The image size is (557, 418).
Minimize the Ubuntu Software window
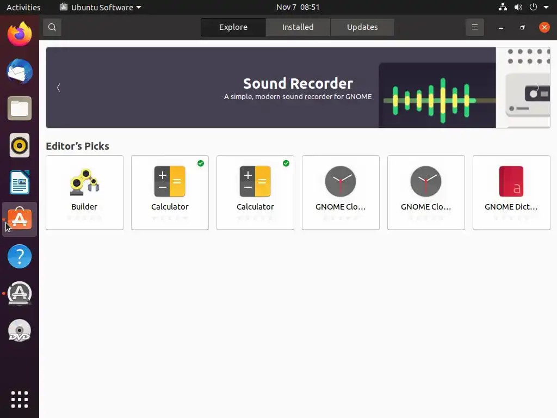[501, 27]
